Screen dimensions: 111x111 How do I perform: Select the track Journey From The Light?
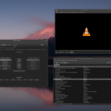click(x=82, y=71)
